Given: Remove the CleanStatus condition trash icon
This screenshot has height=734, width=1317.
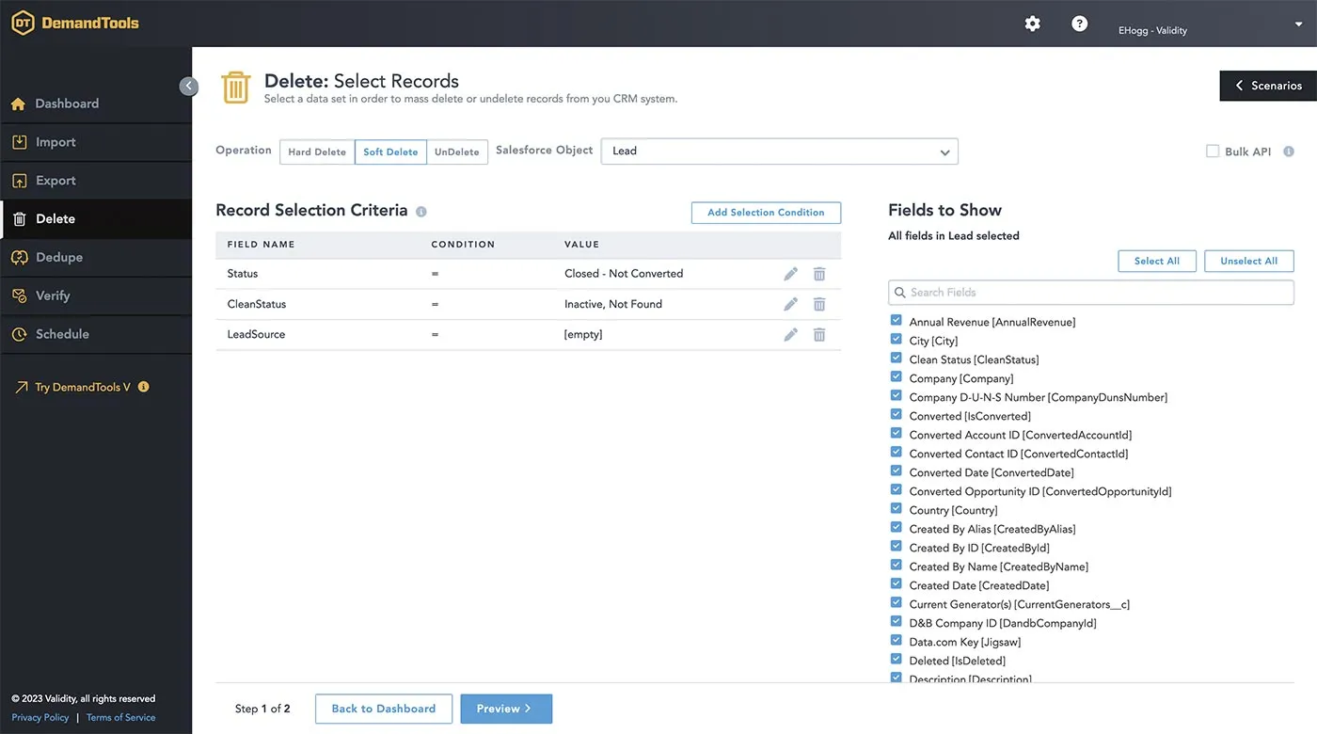Looking at the screenshot, I should tap(819, 304).
